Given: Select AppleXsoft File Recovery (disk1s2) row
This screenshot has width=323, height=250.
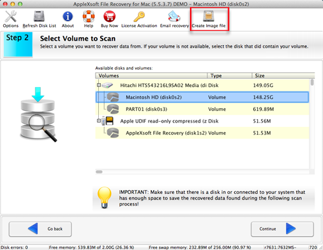Looking at the screenshot, I should pyautogui.click(x=202, y=133).
